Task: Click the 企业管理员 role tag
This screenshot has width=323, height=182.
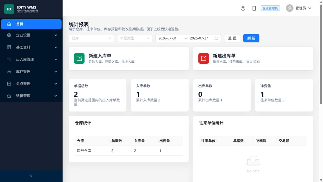Action: (270, 8)
